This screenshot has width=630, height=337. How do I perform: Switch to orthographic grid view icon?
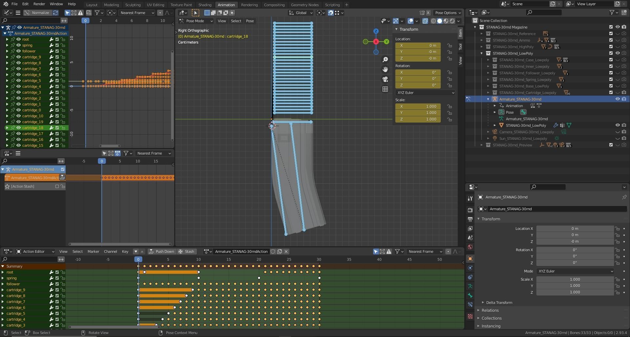click(x=385, y=89)
